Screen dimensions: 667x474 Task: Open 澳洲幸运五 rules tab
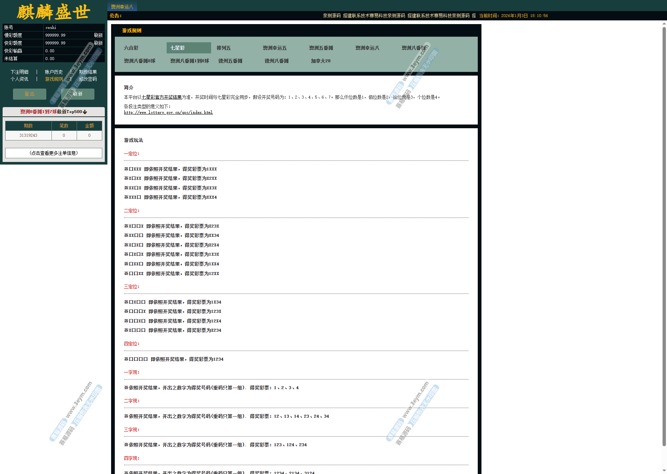(x=274, y=48)
